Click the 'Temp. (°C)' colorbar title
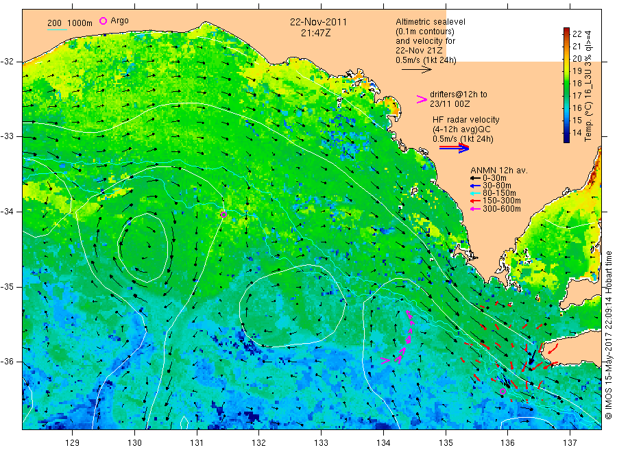The width and height of the screenshot is (617, 452). click(x=588, y=122)
